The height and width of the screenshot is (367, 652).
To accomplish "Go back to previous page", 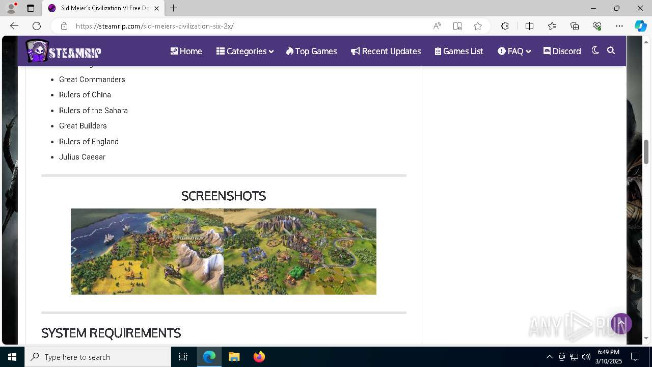I will click(14, 26).
